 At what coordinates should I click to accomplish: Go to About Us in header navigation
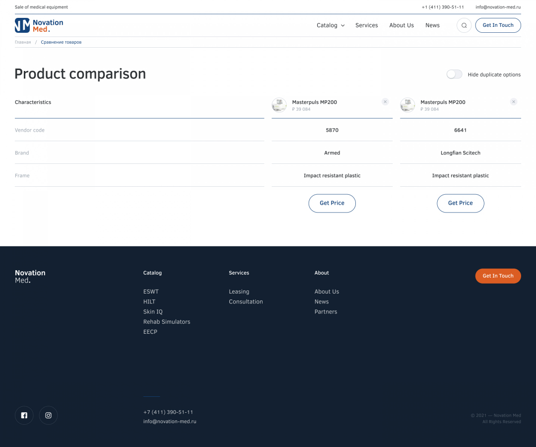coord(402,25)
